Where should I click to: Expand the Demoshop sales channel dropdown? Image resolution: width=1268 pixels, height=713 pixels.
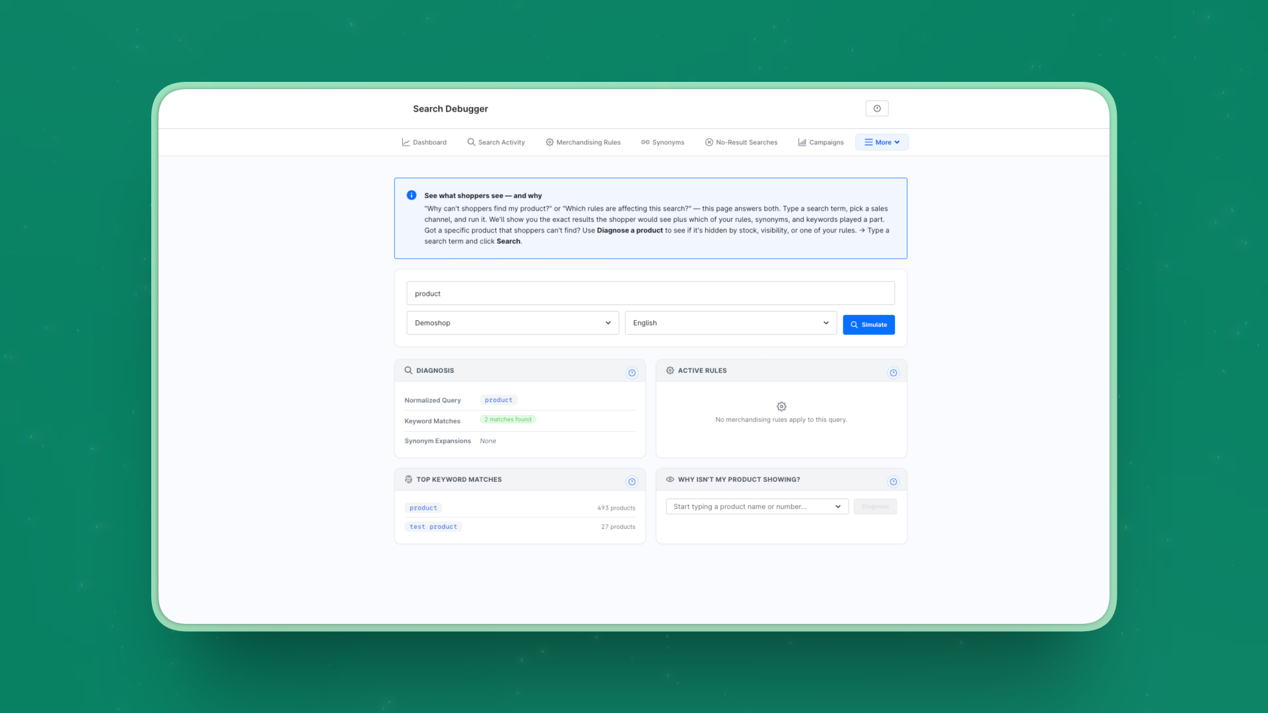coord(512,323)
